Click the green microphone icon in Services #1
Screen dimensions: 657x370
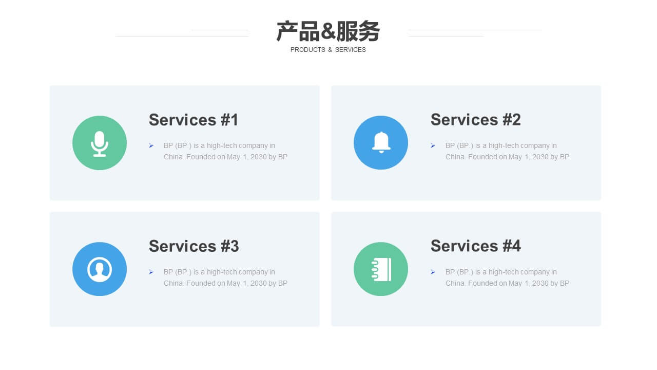click(x=100, y=143)
